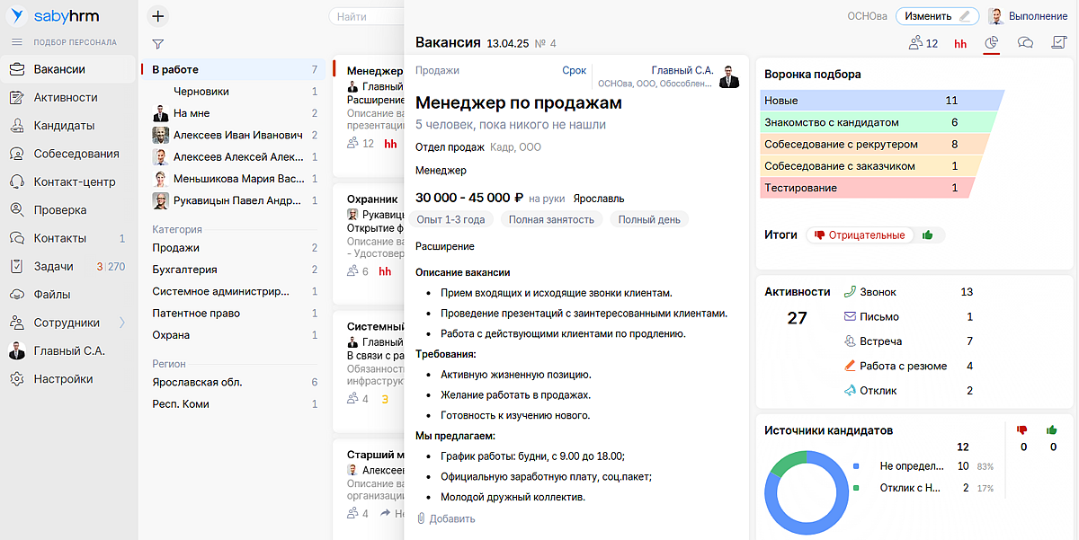
Task: Open Собеседования section in sidebar
Action: pyautogui.click(x=76, y=154)
